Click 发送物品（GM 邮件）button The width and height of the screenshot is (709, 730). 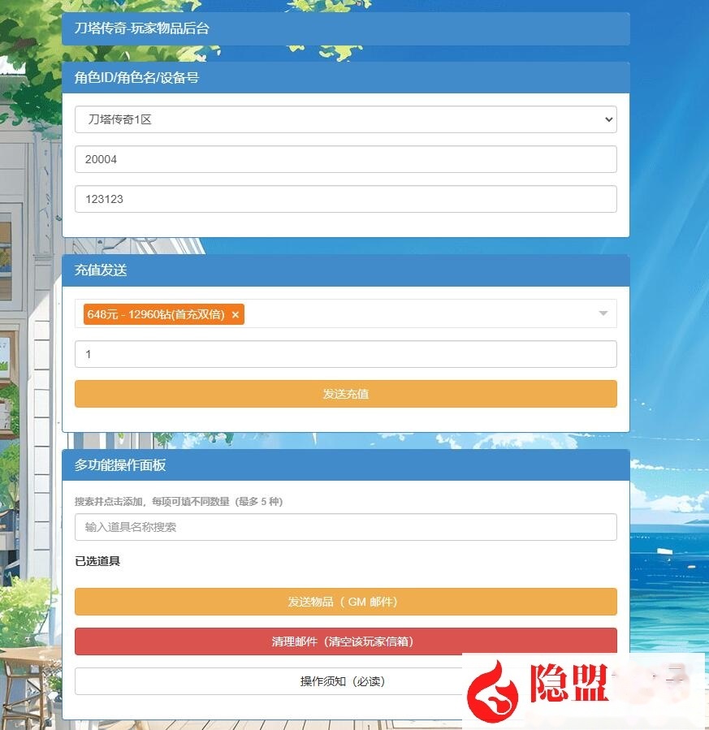345,602
